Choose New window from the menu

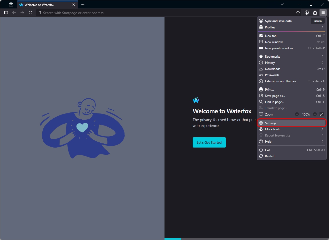pos(292,42)
